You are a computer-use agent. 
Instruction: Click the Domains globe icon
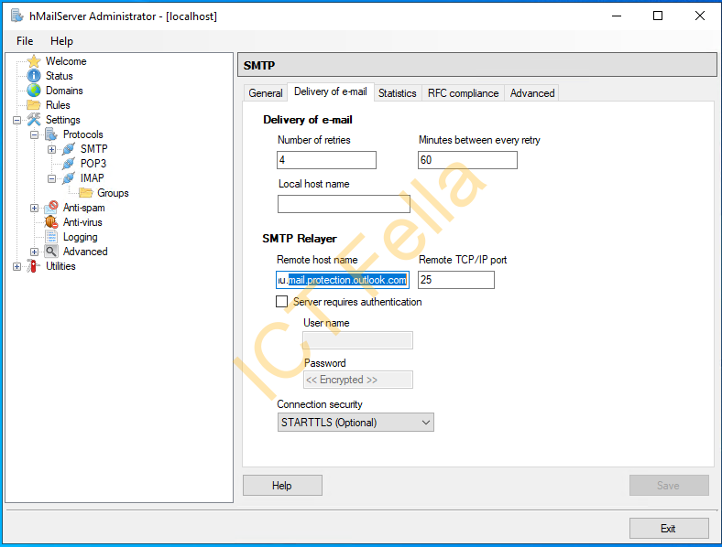[x=34, y=91]
